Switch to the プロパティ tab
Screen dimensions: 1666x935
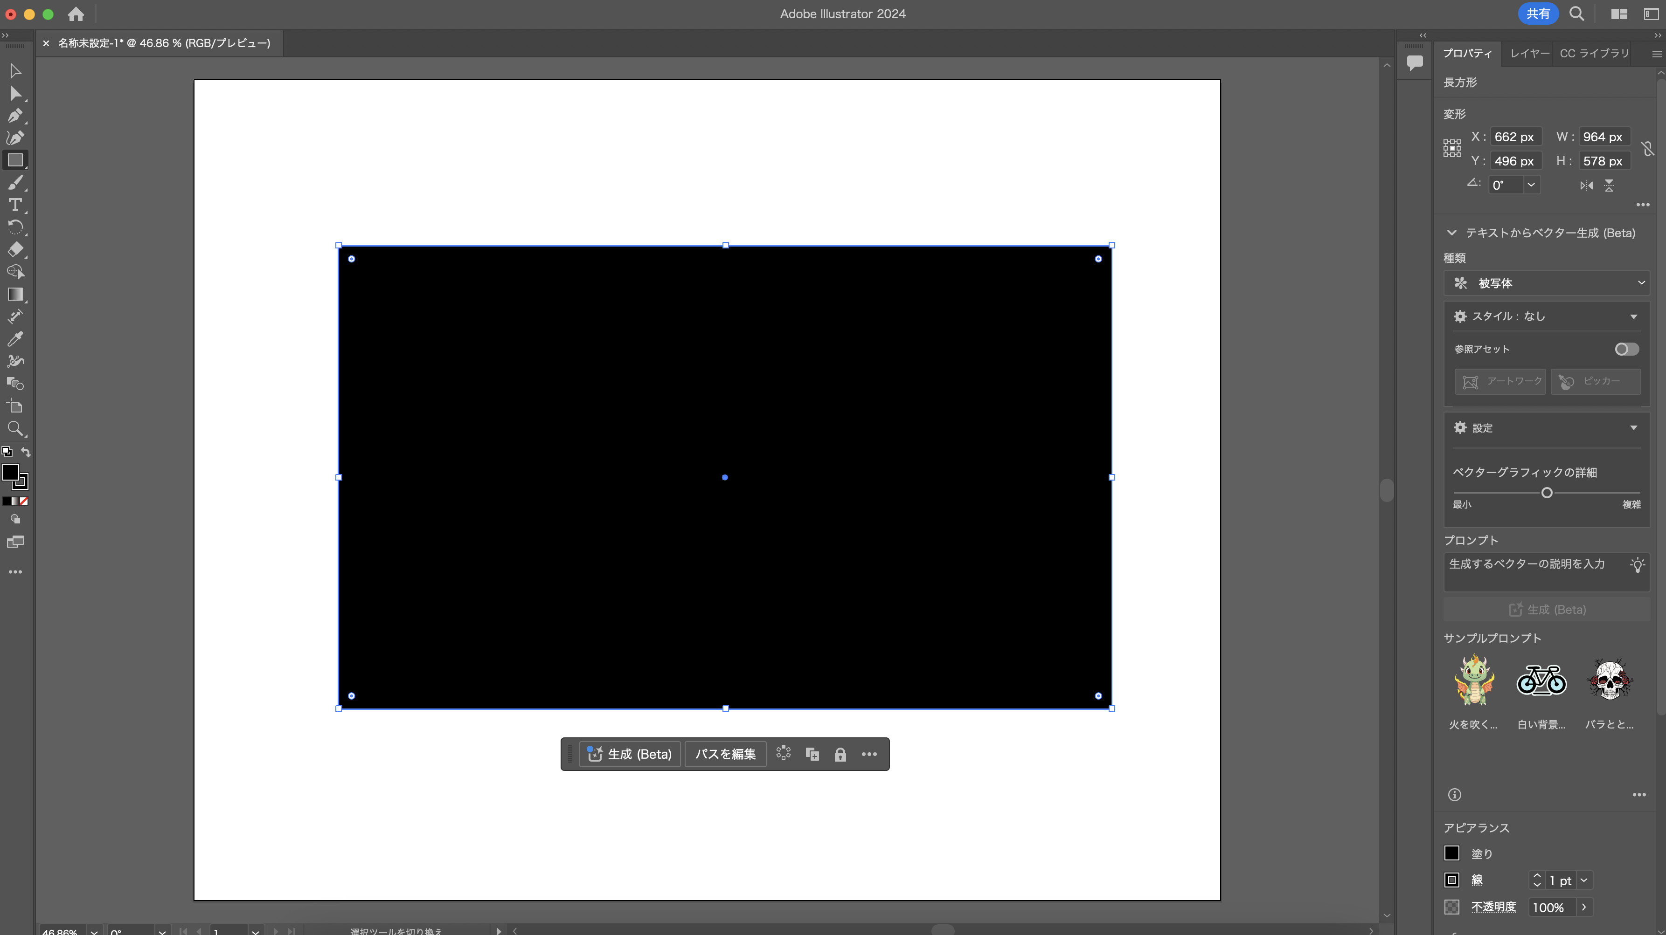(x=1467, y=54)
